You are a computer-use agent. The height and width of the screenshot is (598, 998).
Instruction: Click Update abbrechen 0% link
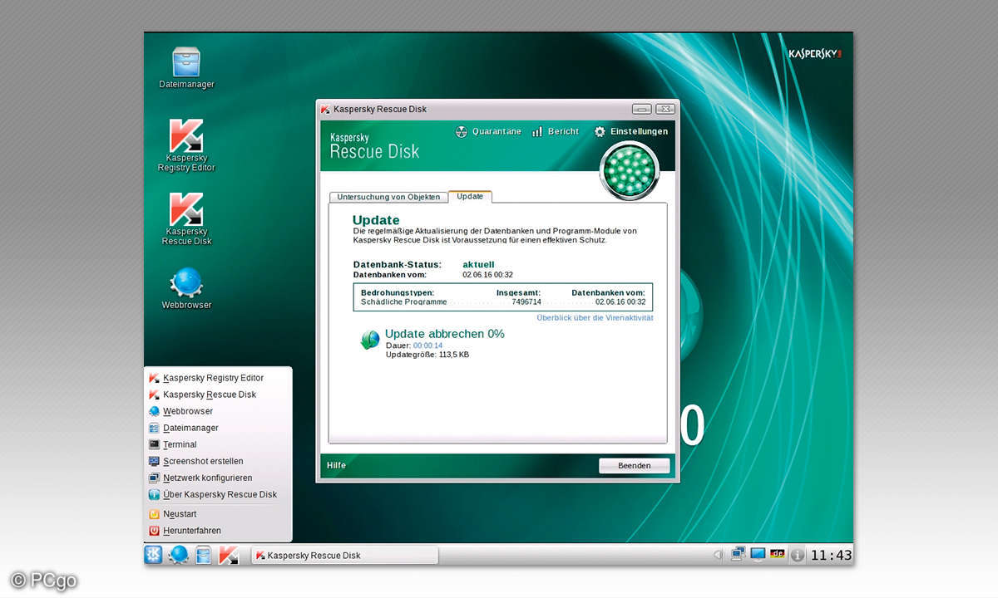click(x=444, y=334)
